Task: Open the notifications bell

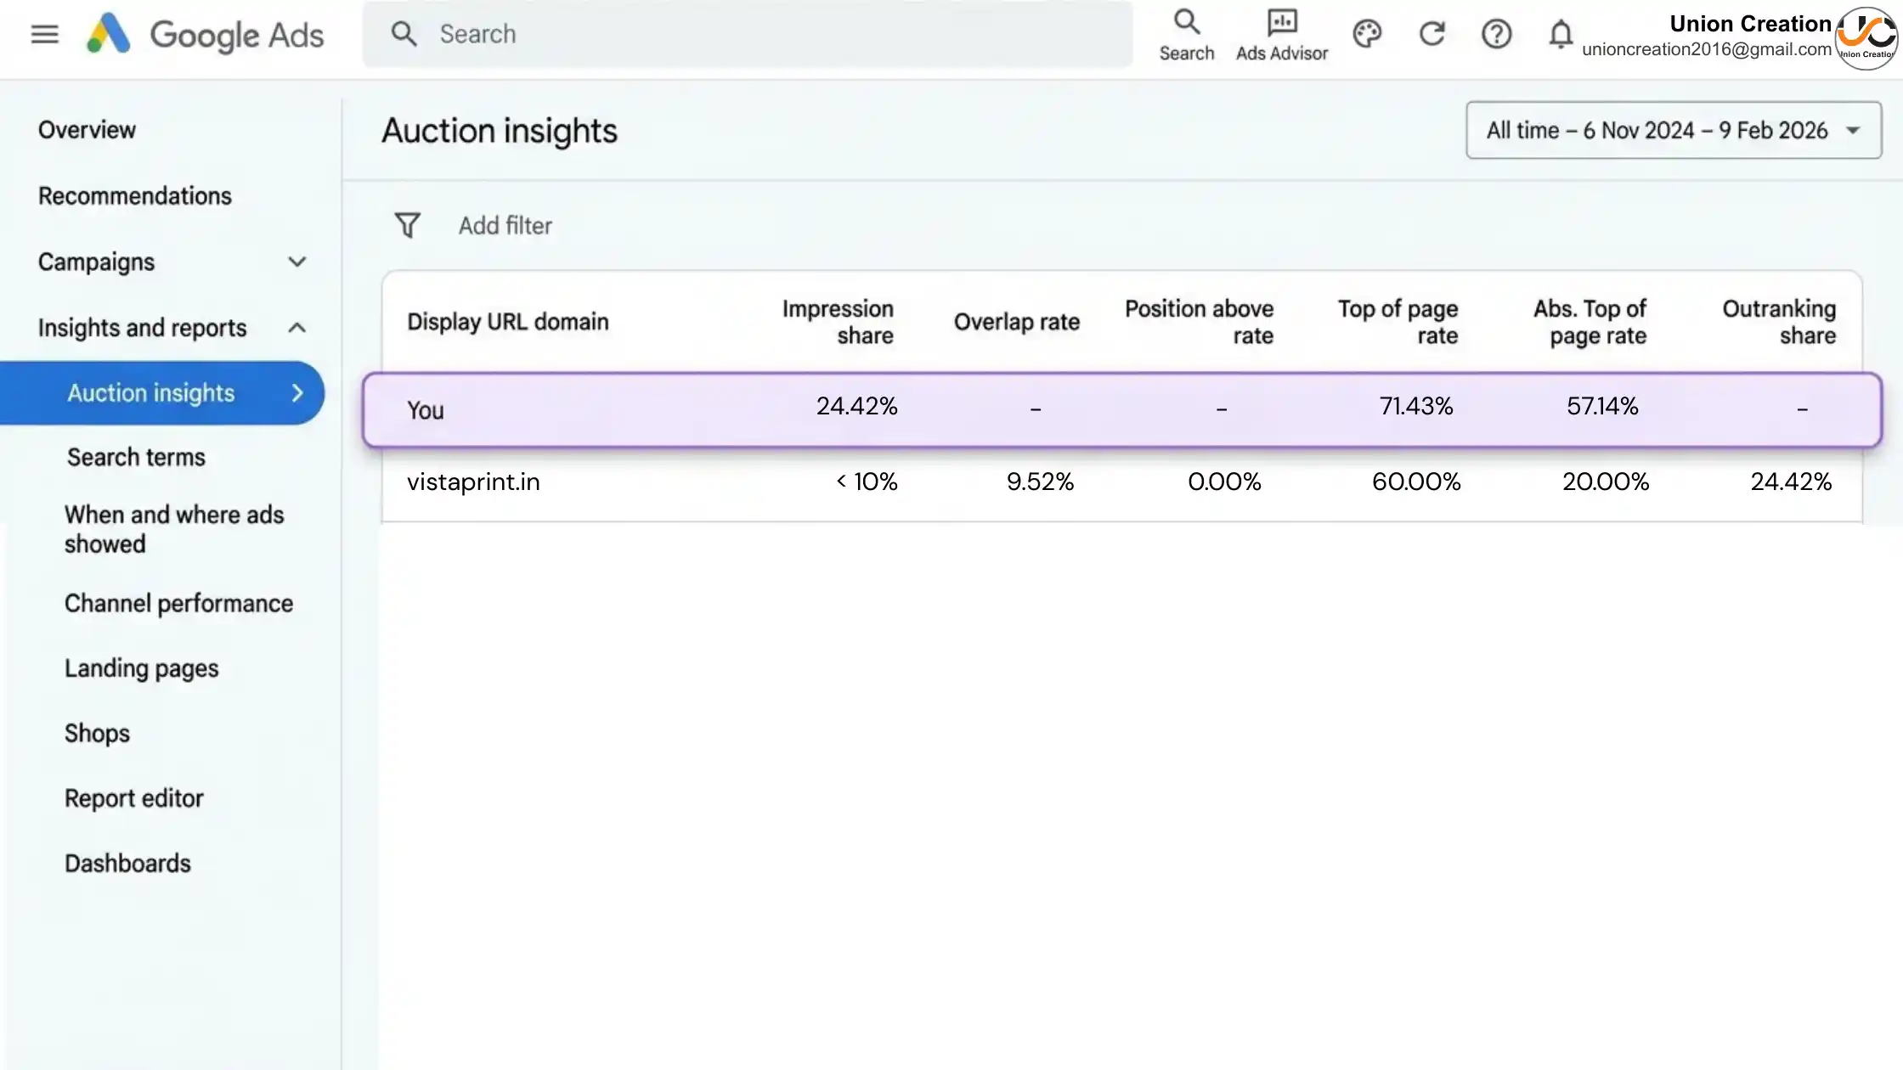Action: point(1560,35)
